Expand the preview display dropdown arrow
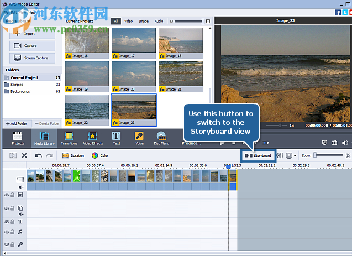 tap(295, 155)
